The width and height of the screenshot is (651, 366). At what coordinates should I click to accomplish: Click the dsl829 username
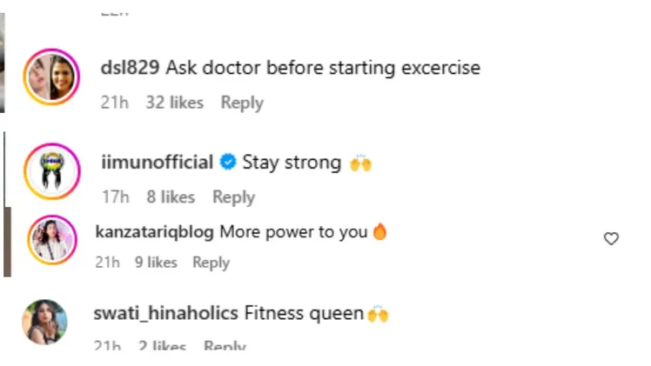[x=131, y=67]
